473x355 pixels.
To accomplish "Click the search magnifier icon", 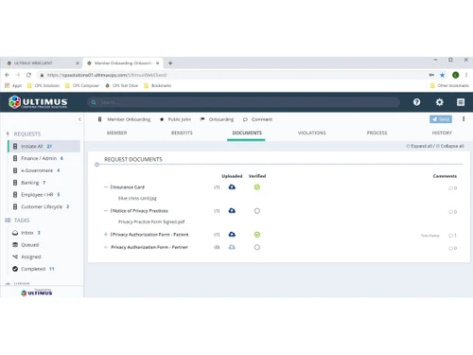I will coord(94,102).
